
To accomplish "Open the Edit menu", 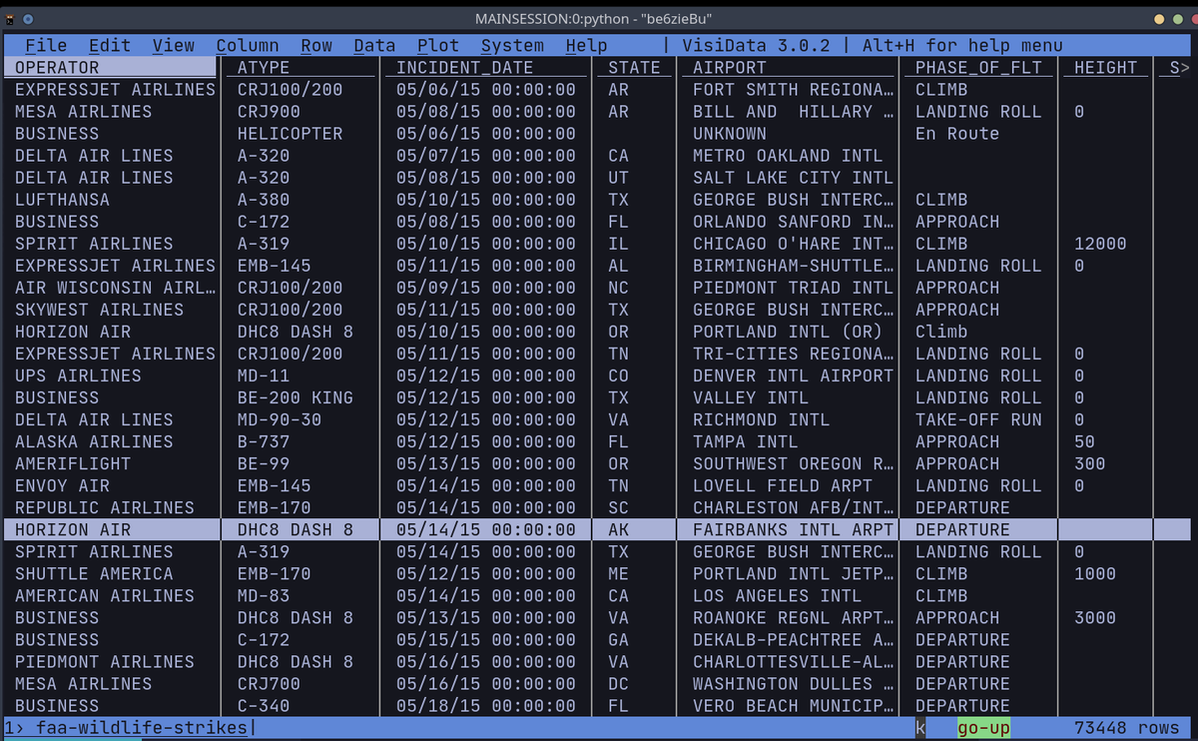I will (110, 45).
